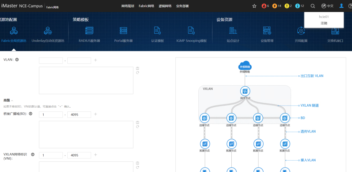This screenshot has width=352, height=172.
Task: Click the VLAN start value field
Action: (51, 61)
